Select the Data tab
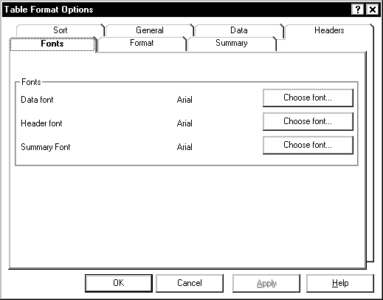 pyautogui.click(x=239, y=30)
